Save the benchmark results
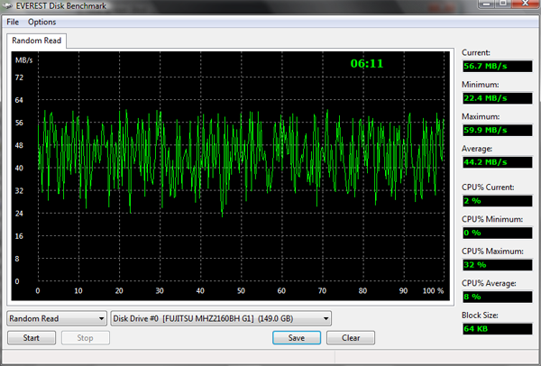 pyautogui.click(x=297, y=338)
